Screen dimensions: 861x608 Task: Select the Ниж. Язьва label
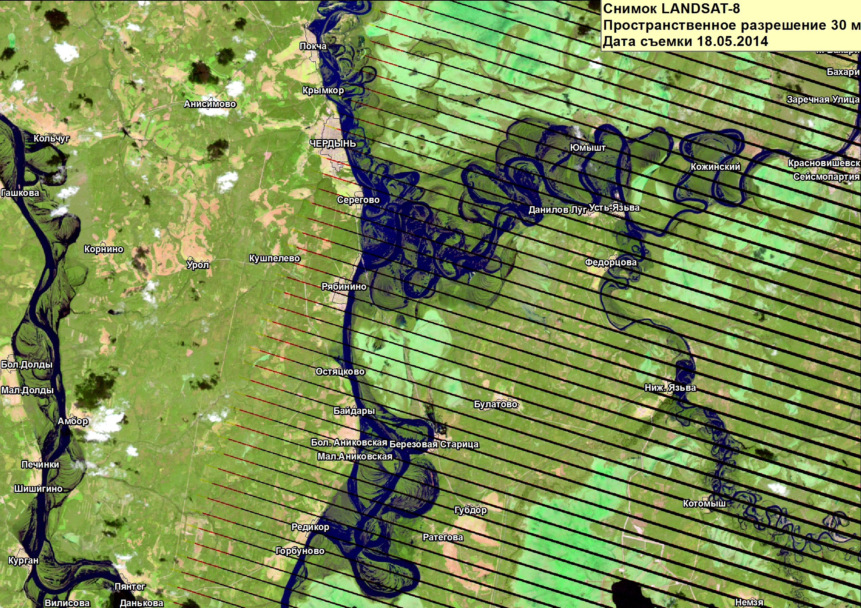pos(670,388)
